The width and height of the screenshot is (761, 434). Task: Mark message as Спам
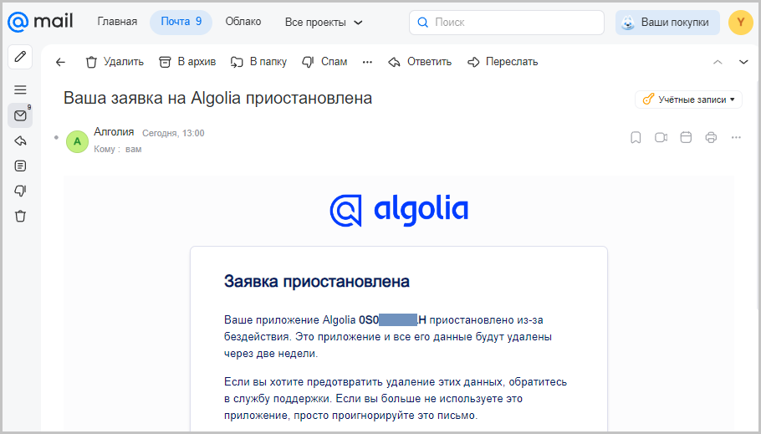(324, 62)
